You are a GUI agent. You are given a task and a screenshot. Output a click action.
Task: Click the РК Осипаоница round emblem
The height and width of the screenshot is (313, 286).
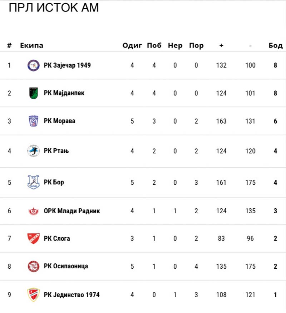pos(34,266)
